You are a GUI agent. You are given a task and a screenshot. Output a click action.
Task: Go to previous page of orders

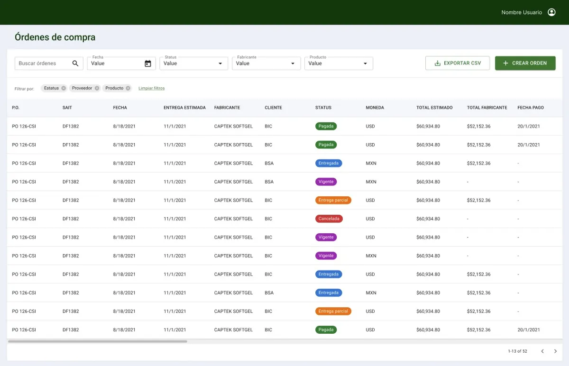[542, 351]
